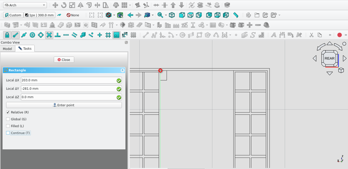
Task: Open the draw style dropdown arrow
Action: point(114,15)
